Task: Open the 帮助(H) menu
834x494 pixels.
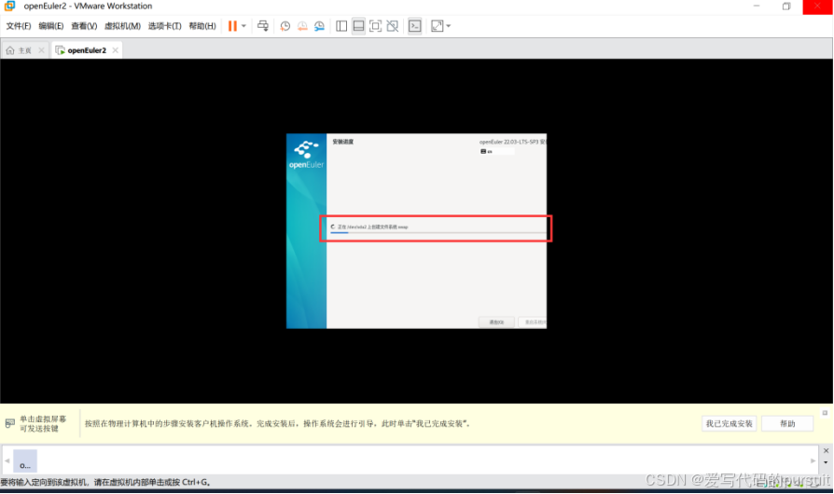Action: 202,26
